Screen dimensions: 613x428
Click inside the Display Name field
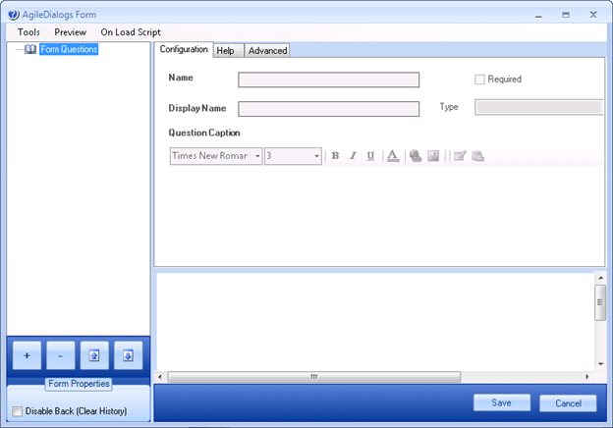328,109
